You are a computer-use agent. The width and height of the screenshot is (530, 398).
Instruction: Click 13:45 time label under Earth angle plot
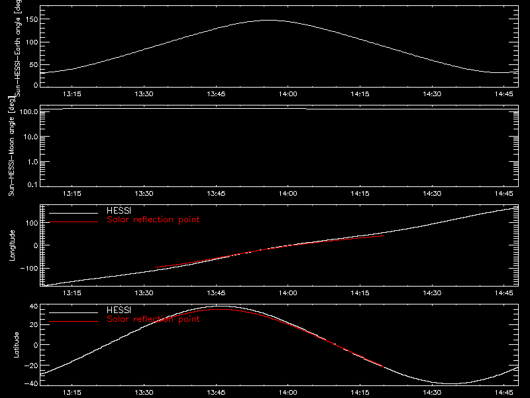click(216, 94)
